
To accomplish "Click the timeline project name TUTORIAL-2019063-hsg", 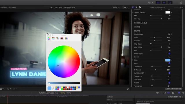I will [48, 93].
